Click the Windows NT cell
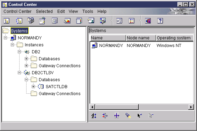The image size is (197, 131). click(x=169, y=45)
